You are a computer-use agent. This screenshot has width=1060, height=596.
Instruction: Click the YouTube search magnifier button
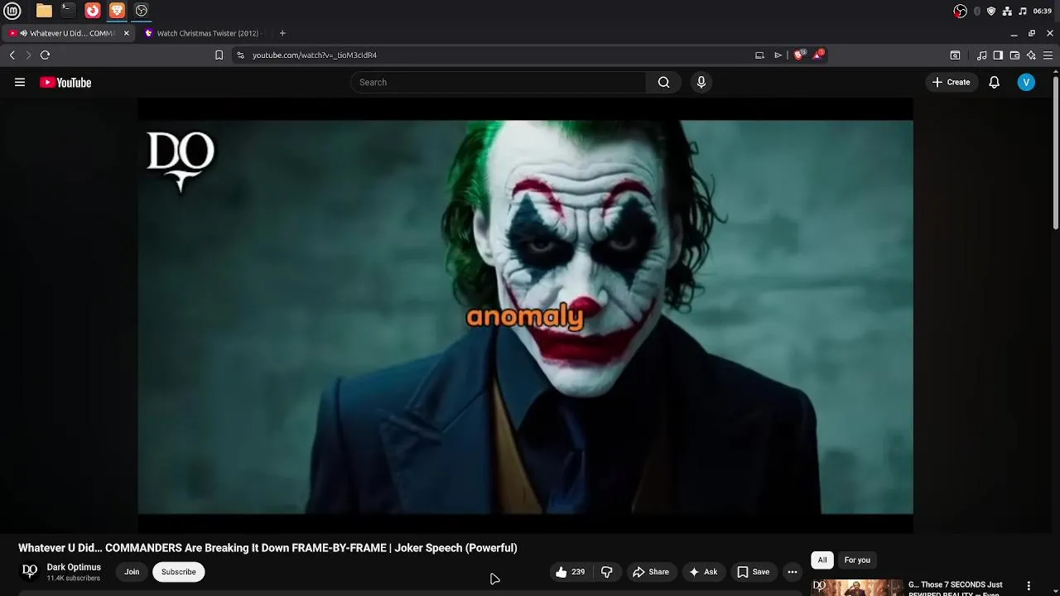tap(663, 82)
